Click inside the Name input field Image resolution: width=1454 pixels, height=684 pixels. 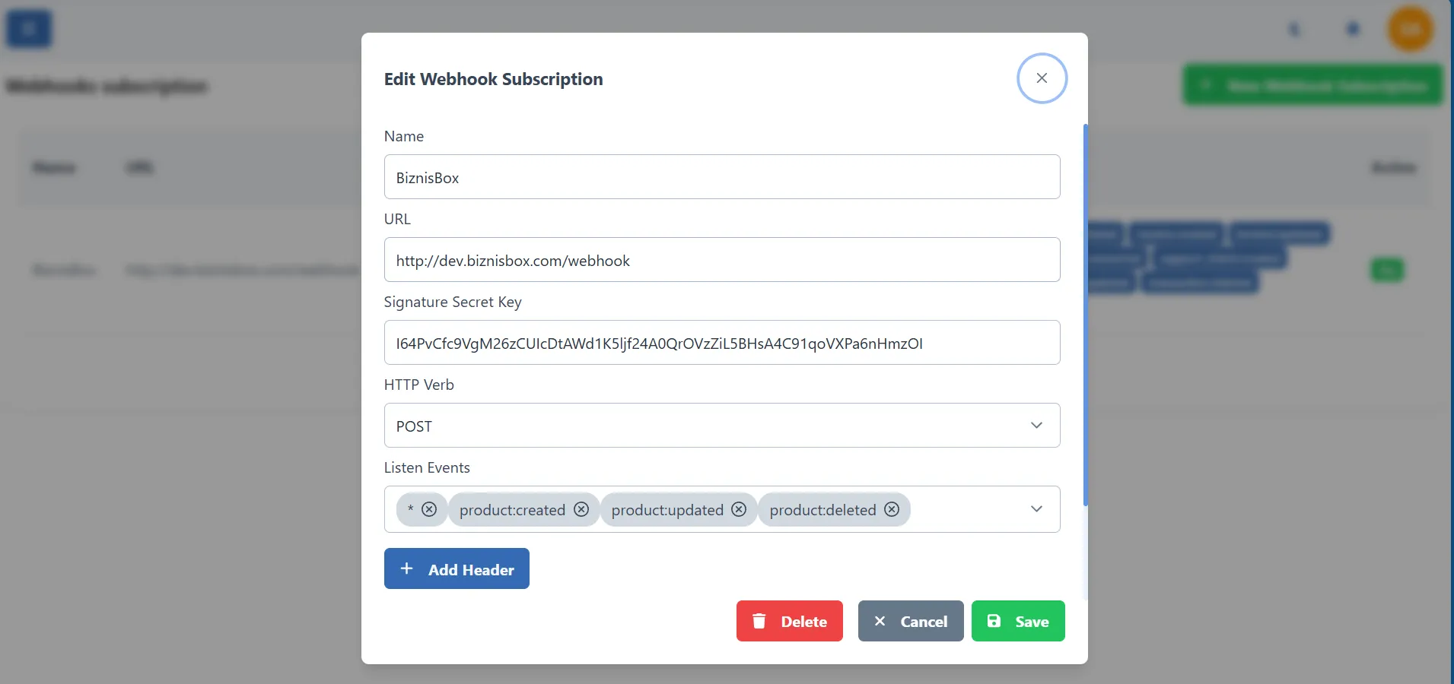721,176
